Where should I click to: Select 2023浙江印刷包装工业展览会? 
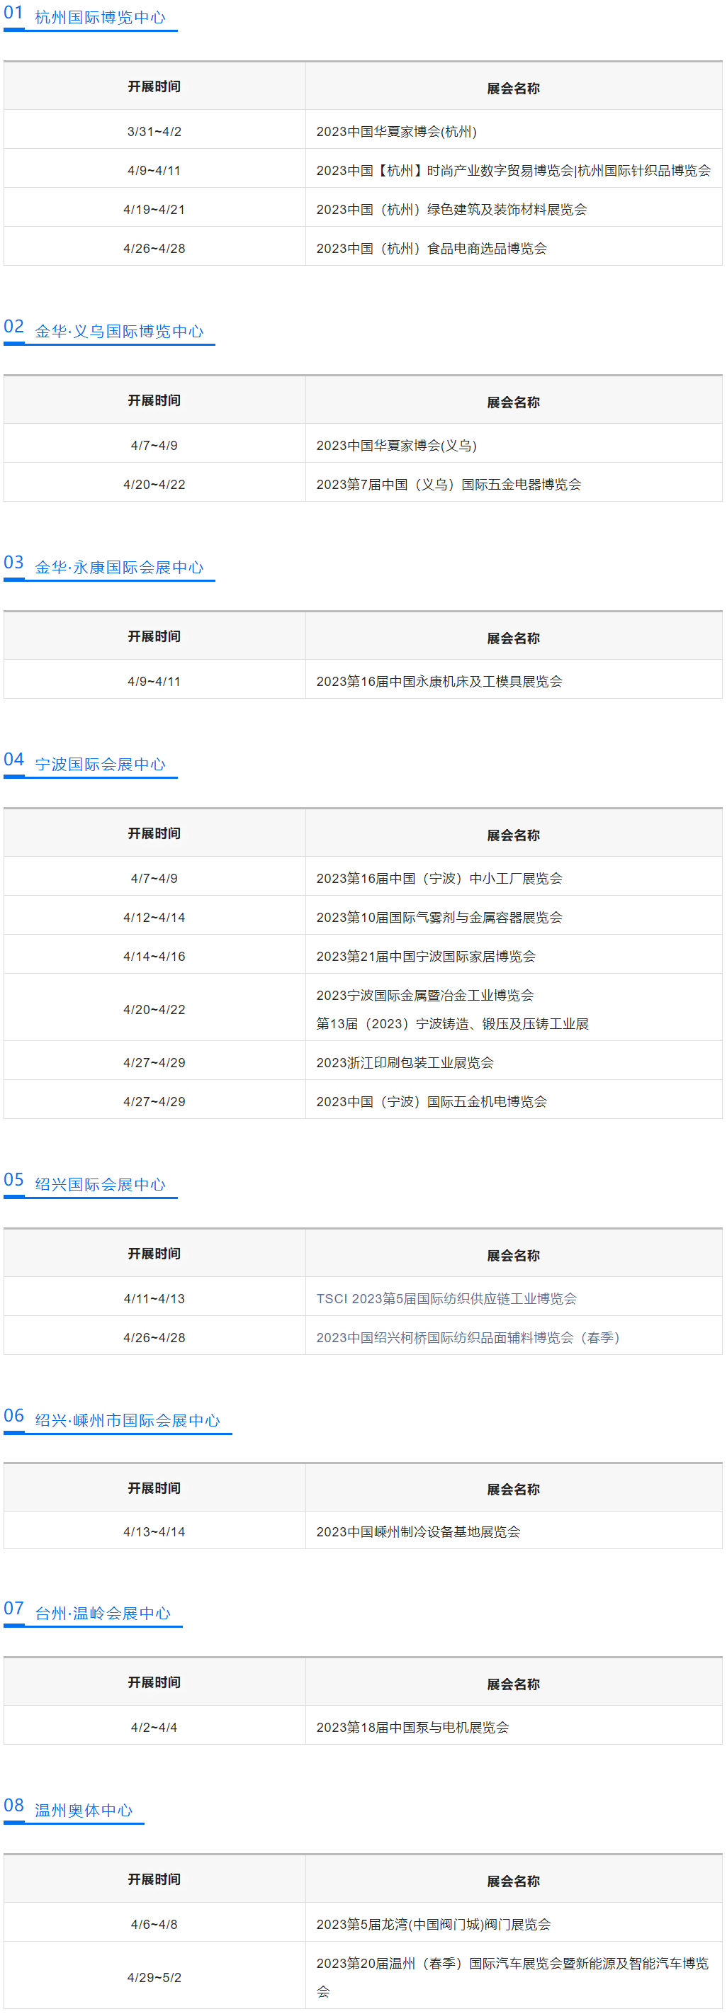coord(405,1063)
